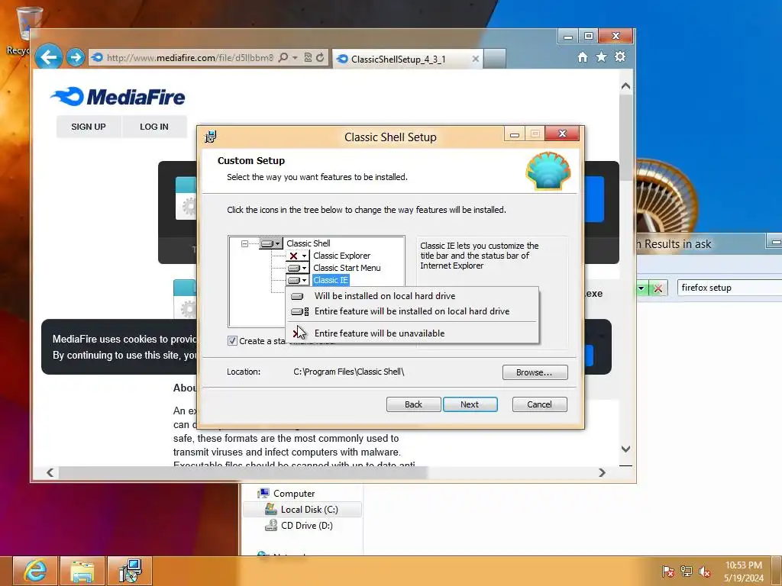Click the horizontal scrollbar left arrow
Image resolution: width=782 pixels, height=586 pixels.
tap(50, 472)
